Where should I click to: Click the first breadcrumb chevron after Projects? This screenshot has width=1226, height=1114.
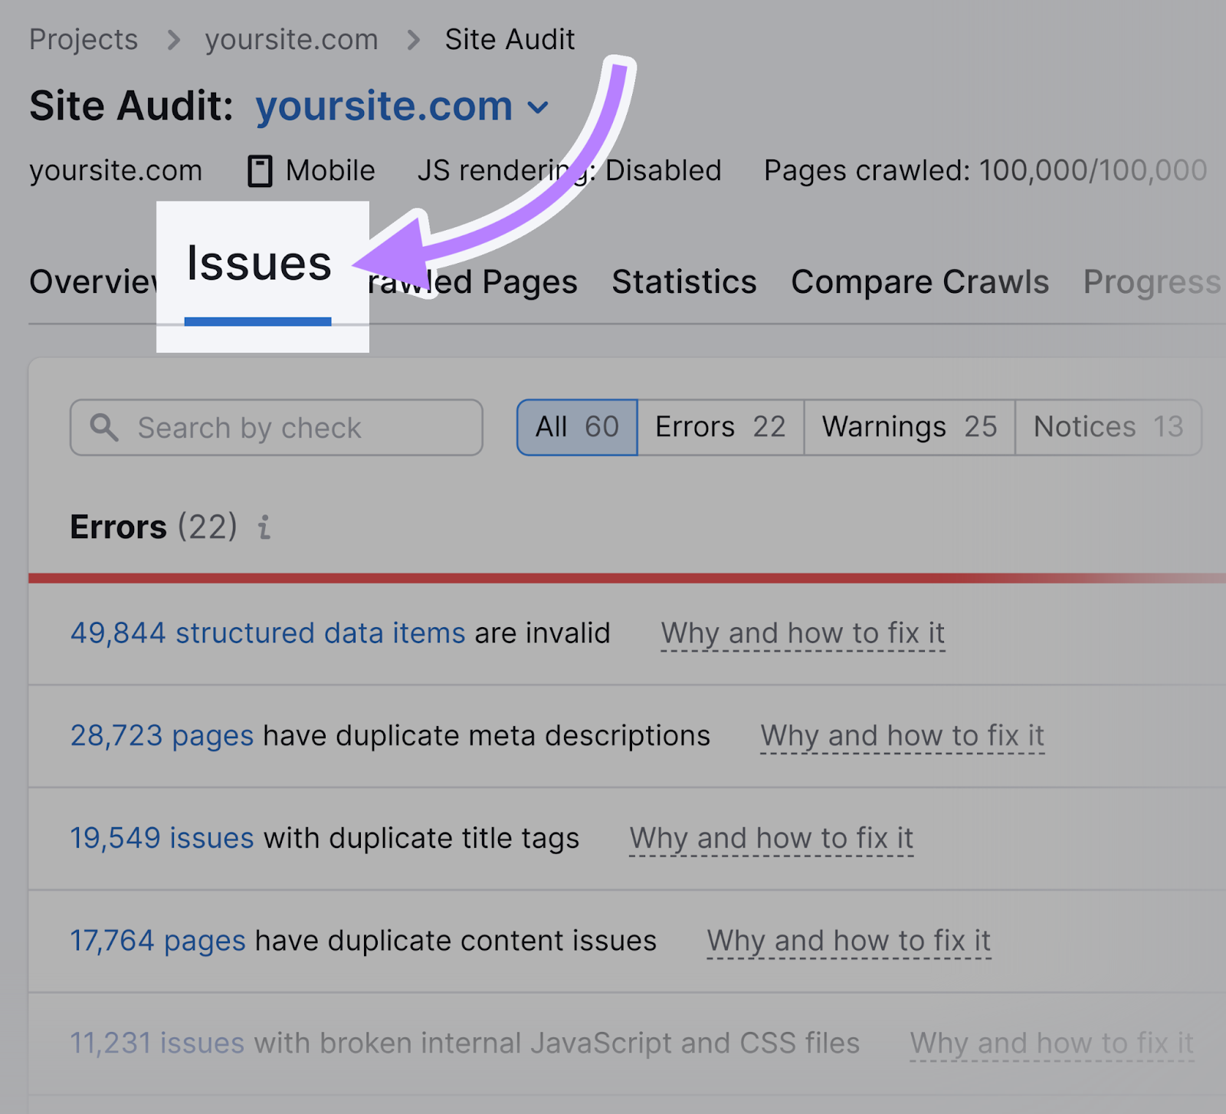tap(174, 40)
